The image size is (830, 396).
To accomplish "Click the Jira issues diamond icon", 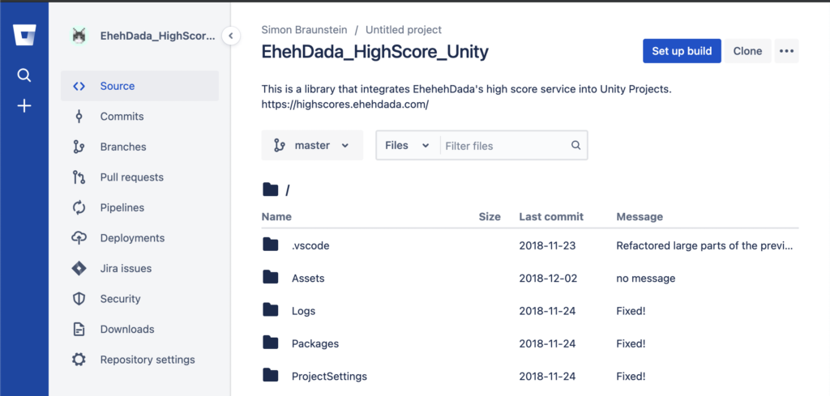I will tap(79, 269).
